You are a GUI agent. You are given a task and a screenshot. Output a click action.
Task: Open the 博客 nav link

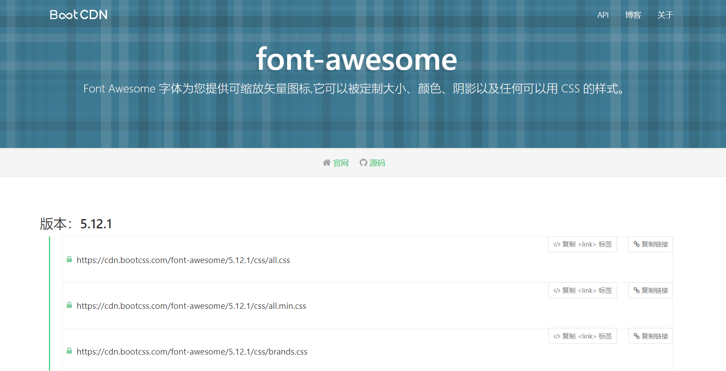tap(633, 15)
